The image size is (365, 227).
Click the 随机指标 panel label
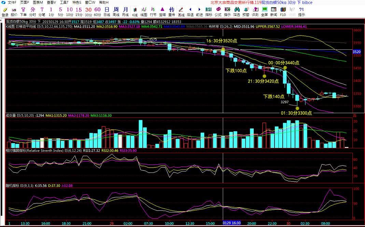click(x=12, y=186)
